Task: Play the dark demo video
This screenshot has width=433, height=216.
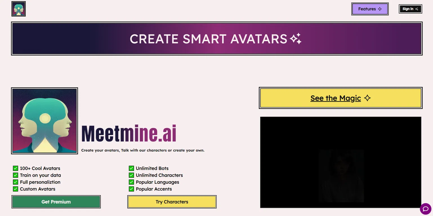Action: pyautogui.click(x=341, y=162)
